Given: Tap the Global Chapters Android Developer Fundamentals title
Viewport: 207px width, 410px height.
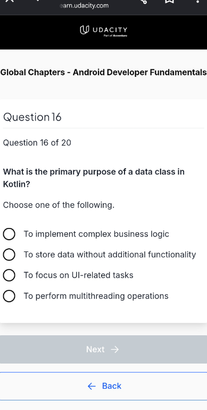Looking at the screenshot, I should pos(103,73).
